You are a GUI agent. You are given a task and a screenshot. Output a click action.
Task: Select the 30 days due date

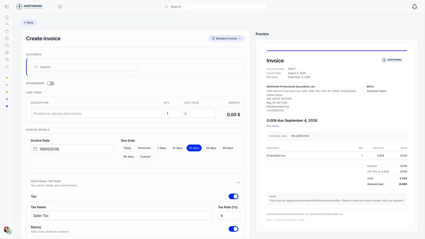click(194, 148)
